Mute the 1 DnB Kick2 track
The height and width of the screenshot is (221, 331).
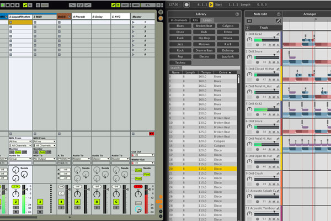[x=274, y=45]
